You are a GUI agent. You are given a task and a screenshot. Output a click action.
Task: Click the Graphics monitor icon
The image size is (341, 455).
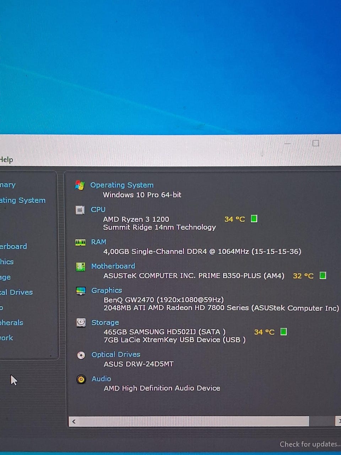click(x=81, y=291)
